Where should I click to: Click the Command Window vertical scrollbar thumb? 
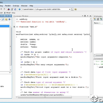pos(91,36)
